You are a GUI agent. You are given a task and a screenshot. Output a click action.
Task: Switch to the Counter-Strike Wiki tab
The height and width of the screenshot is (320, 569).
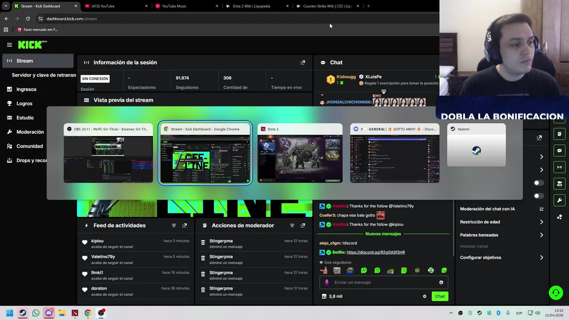pos(327,6)
